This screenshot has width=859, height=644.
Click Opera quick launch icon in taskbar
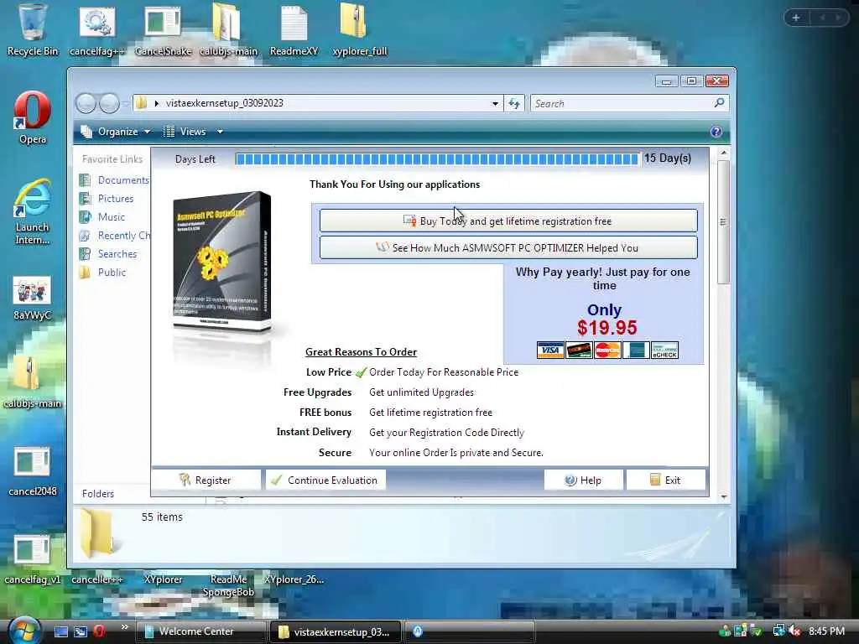[99, 631]
